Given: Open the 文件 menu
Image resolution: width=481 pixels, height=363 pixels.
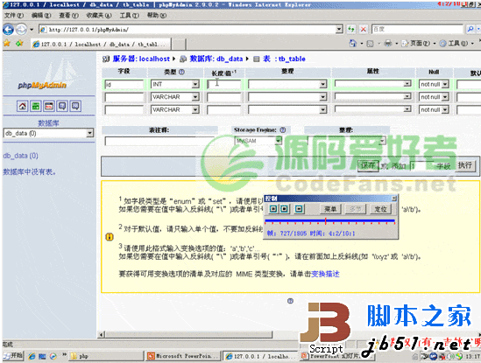Looking at the screenshot, I should point(14,16).
